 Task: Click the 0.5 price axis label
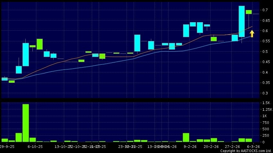(265, 52)
